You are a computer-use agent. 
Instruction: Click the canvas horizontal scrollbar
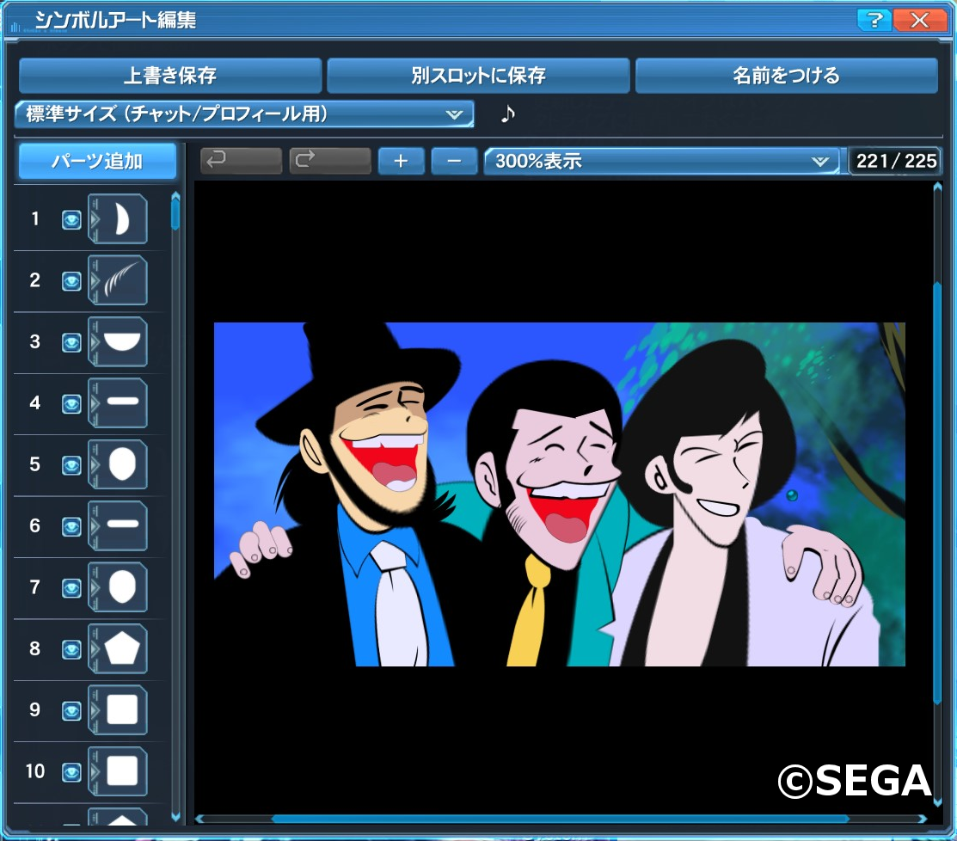click(561, 819)
